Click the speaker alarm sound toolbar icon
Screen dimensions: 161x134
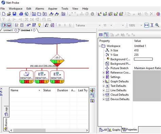point(47,25)
